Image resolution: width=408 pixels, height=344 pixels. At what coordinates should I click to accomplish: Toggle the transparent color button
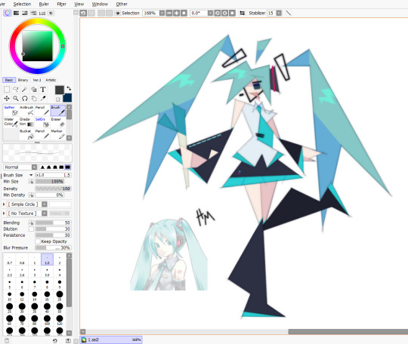(57, 100)
